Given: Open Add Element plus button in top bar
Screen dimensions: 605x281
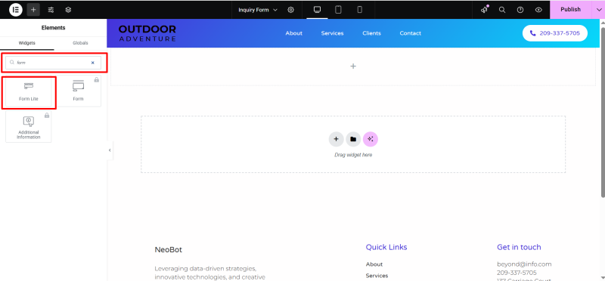Looking at the screenshot, I should 33,10.
